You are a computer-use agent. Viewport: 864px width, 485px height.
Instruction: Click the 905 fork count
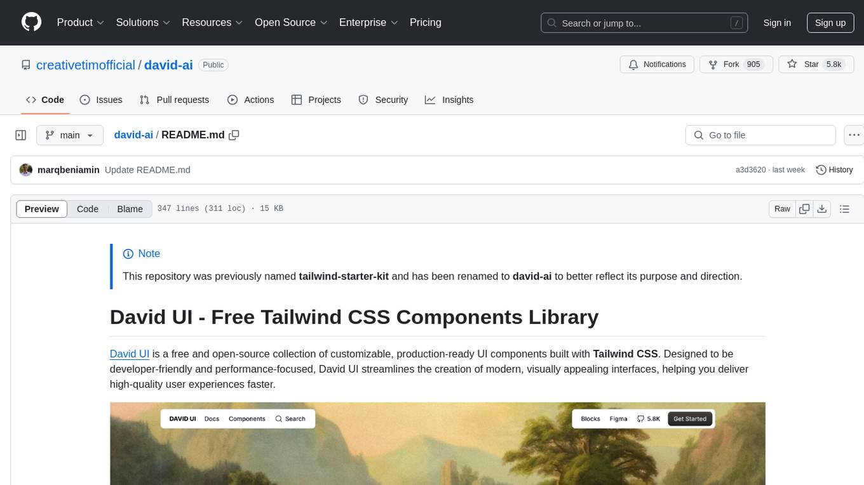pyautogui.click(x=753, y=65)
